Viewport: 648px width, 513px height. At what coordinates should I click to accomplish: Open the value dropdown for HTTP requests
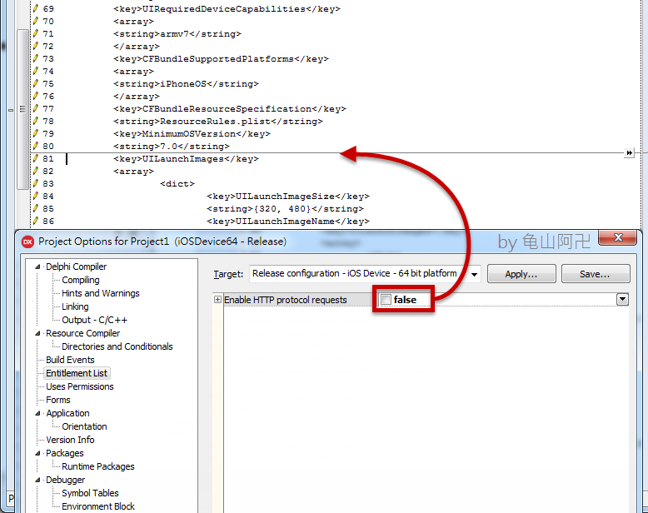tap(622, 300)
